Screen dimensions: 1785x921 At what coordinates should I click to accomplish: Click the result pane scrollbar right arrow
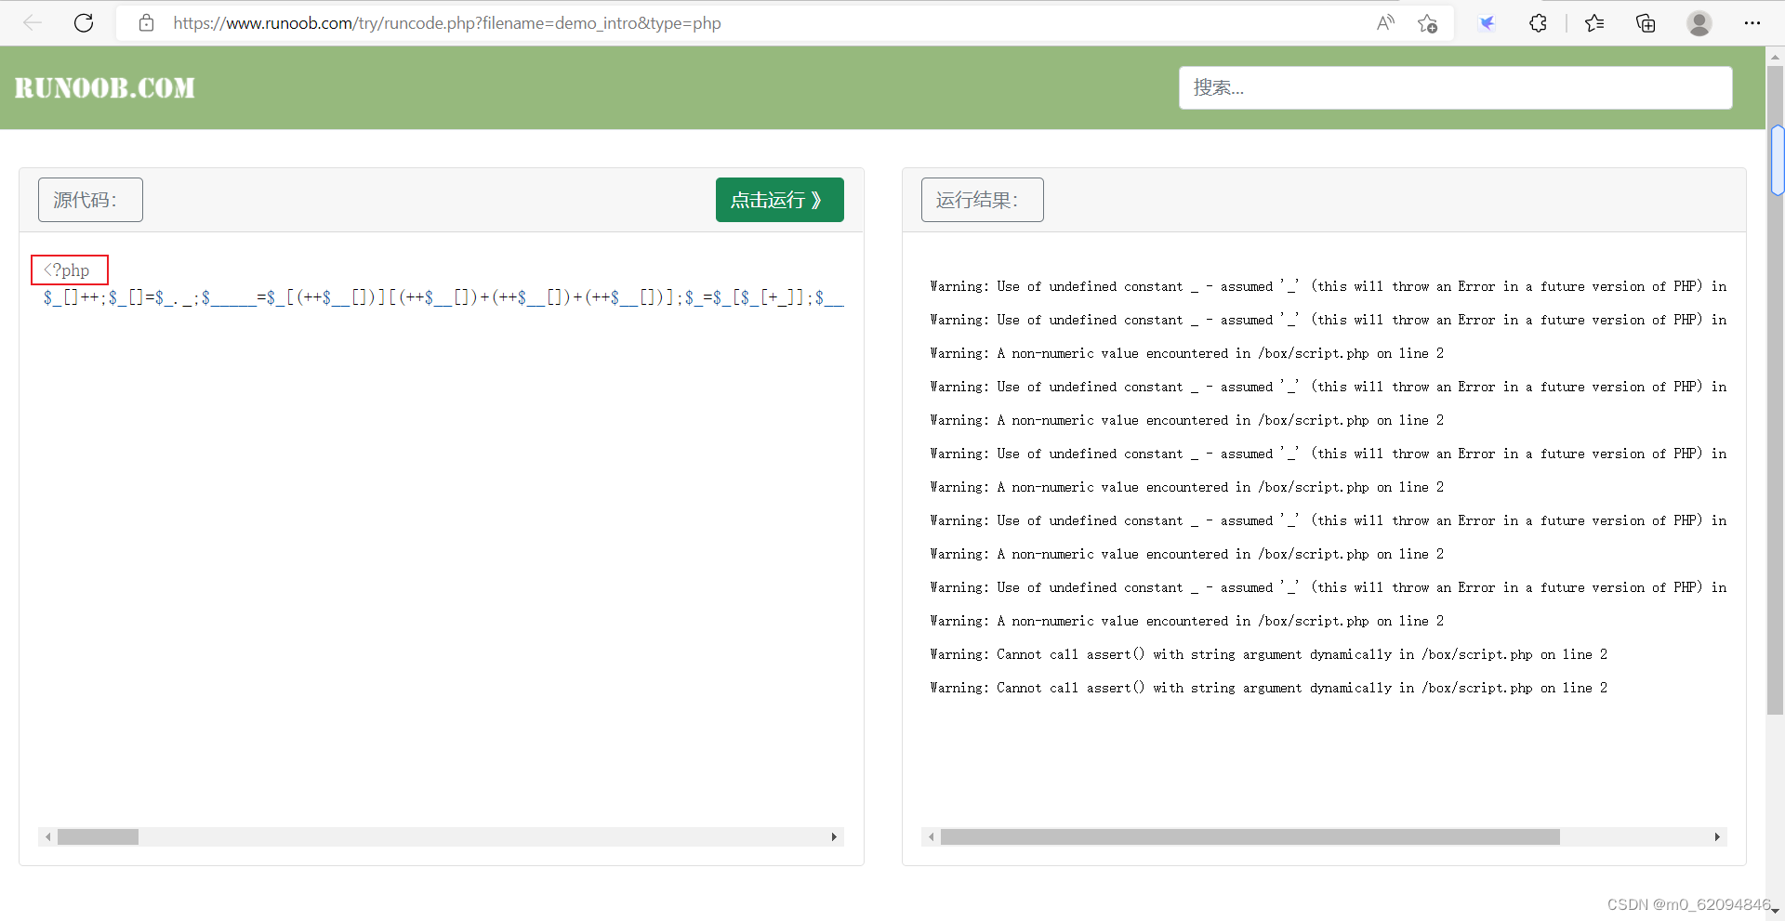[1717, 837]
